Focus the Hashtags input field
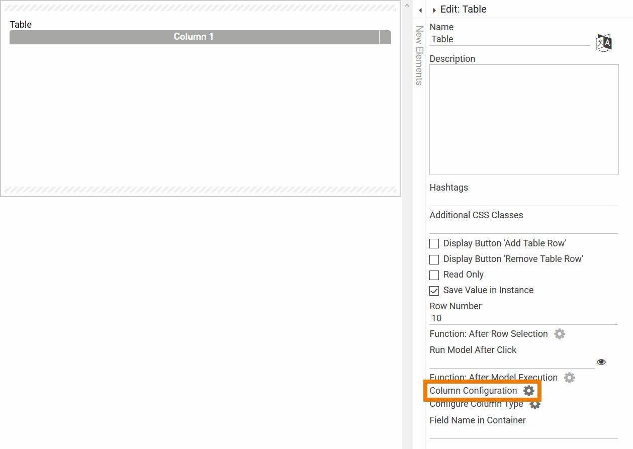633x449 pixels. coord(524,200)
